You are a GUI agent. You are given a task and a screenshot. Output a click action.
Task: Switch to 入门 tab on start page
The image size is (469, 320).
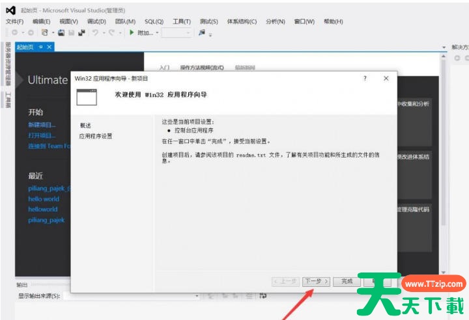(x=164, y=68)
